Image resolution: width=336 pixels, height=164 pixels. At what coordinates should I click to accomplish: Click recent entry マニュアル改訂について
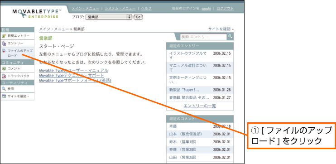[x=188, y=68]
